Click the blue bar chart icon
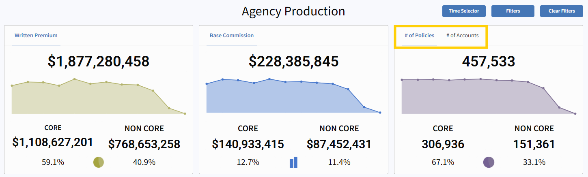 click(x=293, y=162)
